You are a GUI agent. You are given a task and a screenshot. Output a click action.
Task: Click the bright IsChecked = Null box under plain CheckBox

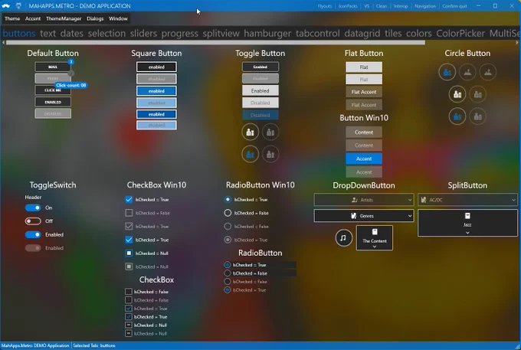click(129, 325)
